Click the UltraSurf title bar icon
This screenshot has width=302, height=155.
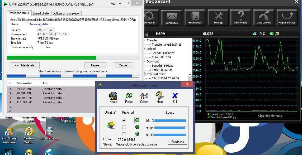[x=100, y=85]
